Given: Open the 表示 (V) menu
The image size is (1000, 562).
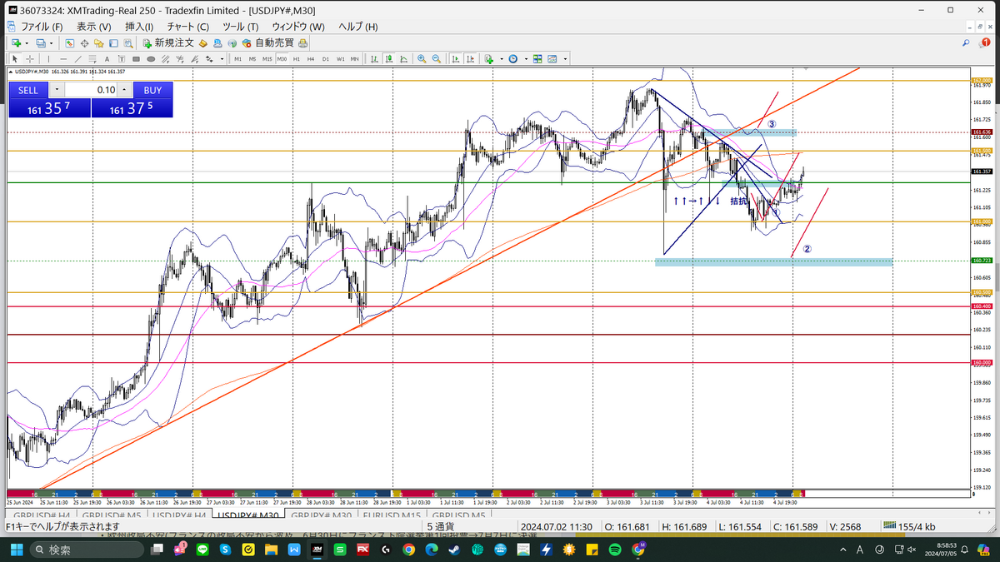Looking at the screenshot, I should click(93, 27).
